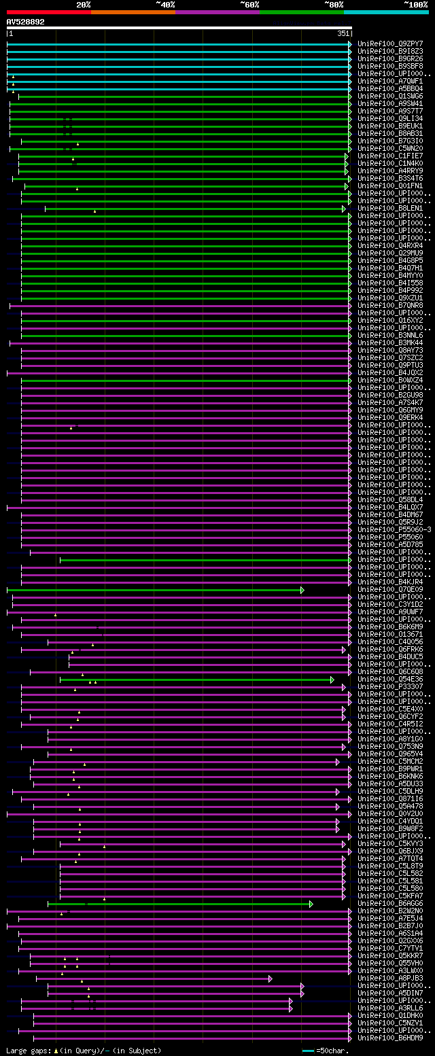Viewport: 435px width, 1056px height.
Task: Click the UniRef100_C5MCM2 hit name
Action: pos(390,761)
